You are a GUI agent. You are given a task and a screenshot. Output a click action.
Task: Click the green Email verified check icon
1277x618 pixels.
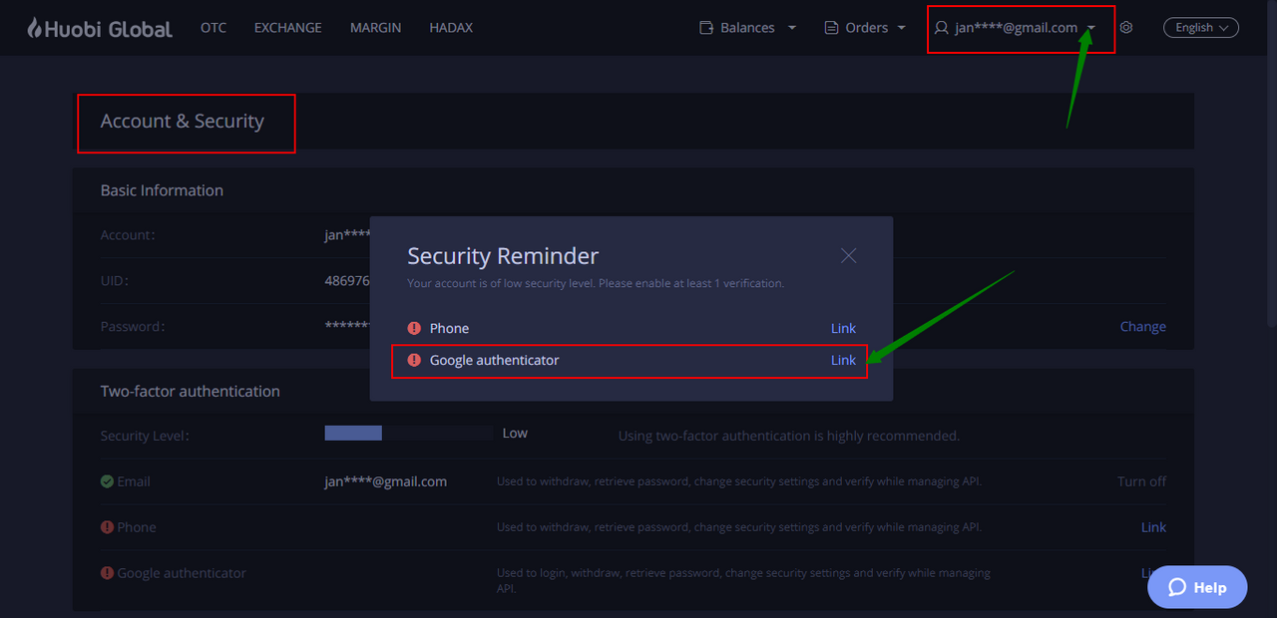(x=107, y=481)
